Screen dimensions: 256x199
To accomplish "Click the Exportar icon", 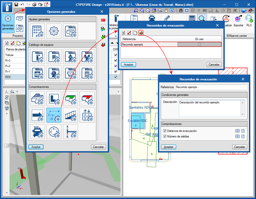I will 238,21.
